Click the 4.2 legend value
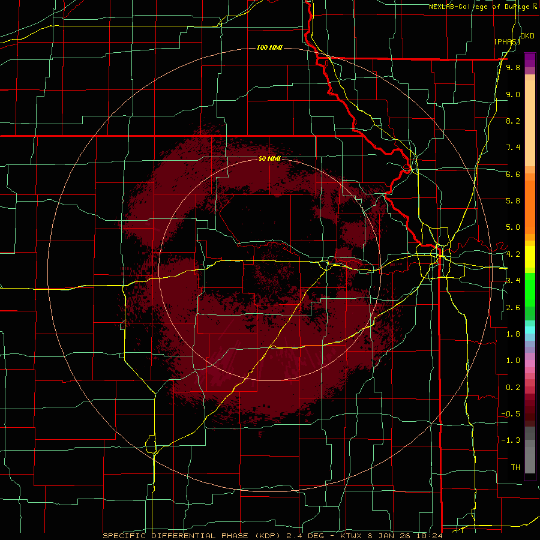Image resolution: width=540 pixels, height=540 pixels. 513,254
